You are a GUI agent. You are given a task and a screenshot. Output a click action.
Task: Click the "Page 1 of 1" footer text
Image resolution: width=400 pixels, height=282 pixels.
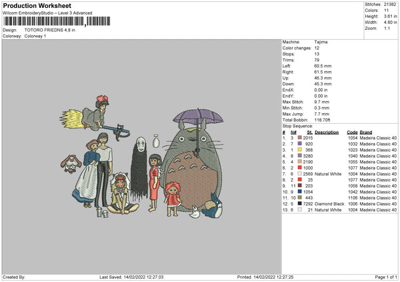(386, 277)
